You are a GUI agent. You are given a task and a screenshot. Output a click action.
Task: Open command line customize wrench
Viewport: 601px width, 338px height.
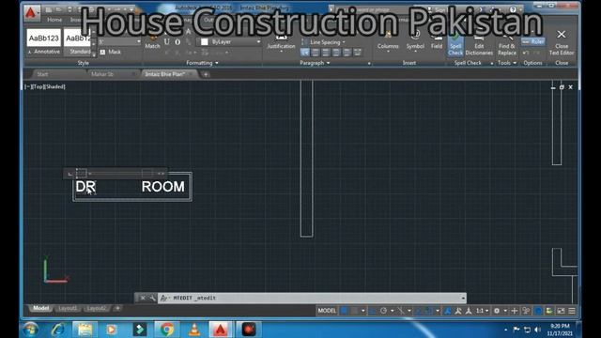pos(152,299)
